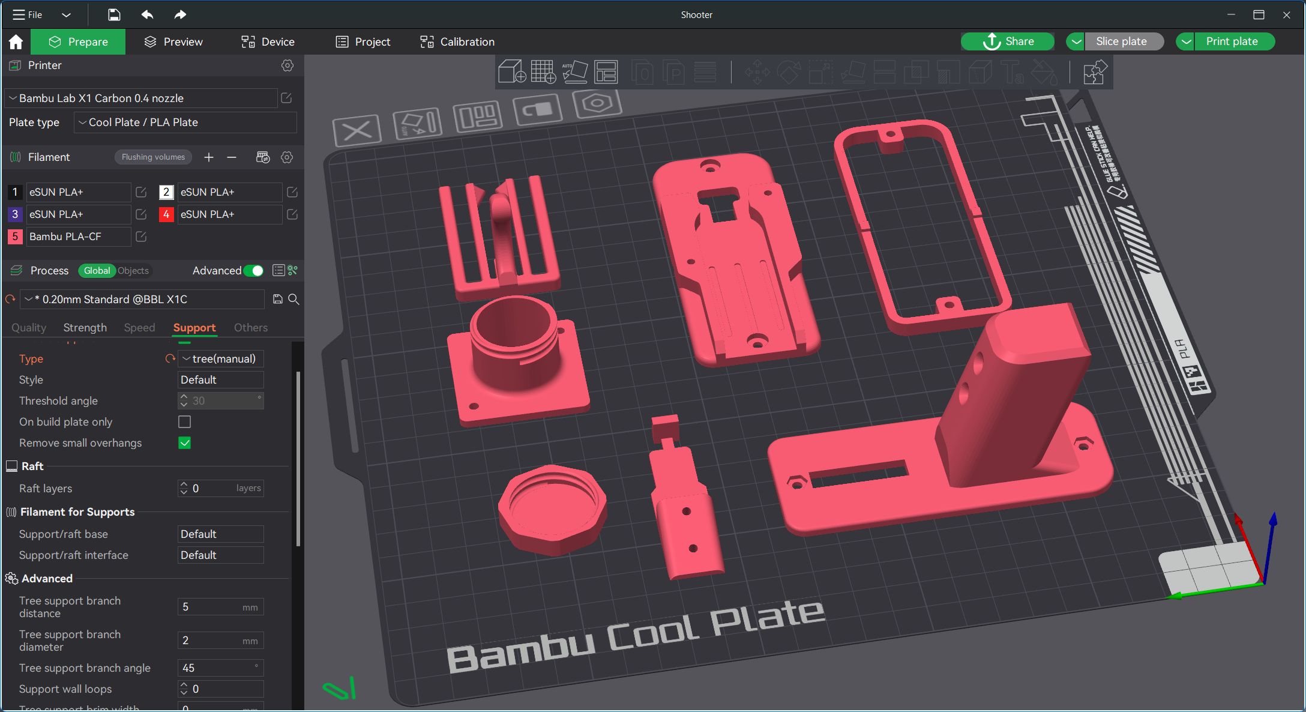
Task: Click save project disk icon
Action: click(114, 15)
